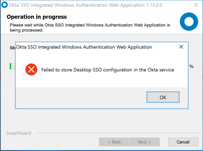
Task: Click the red error icon
Action: click(x=31, y=69)
